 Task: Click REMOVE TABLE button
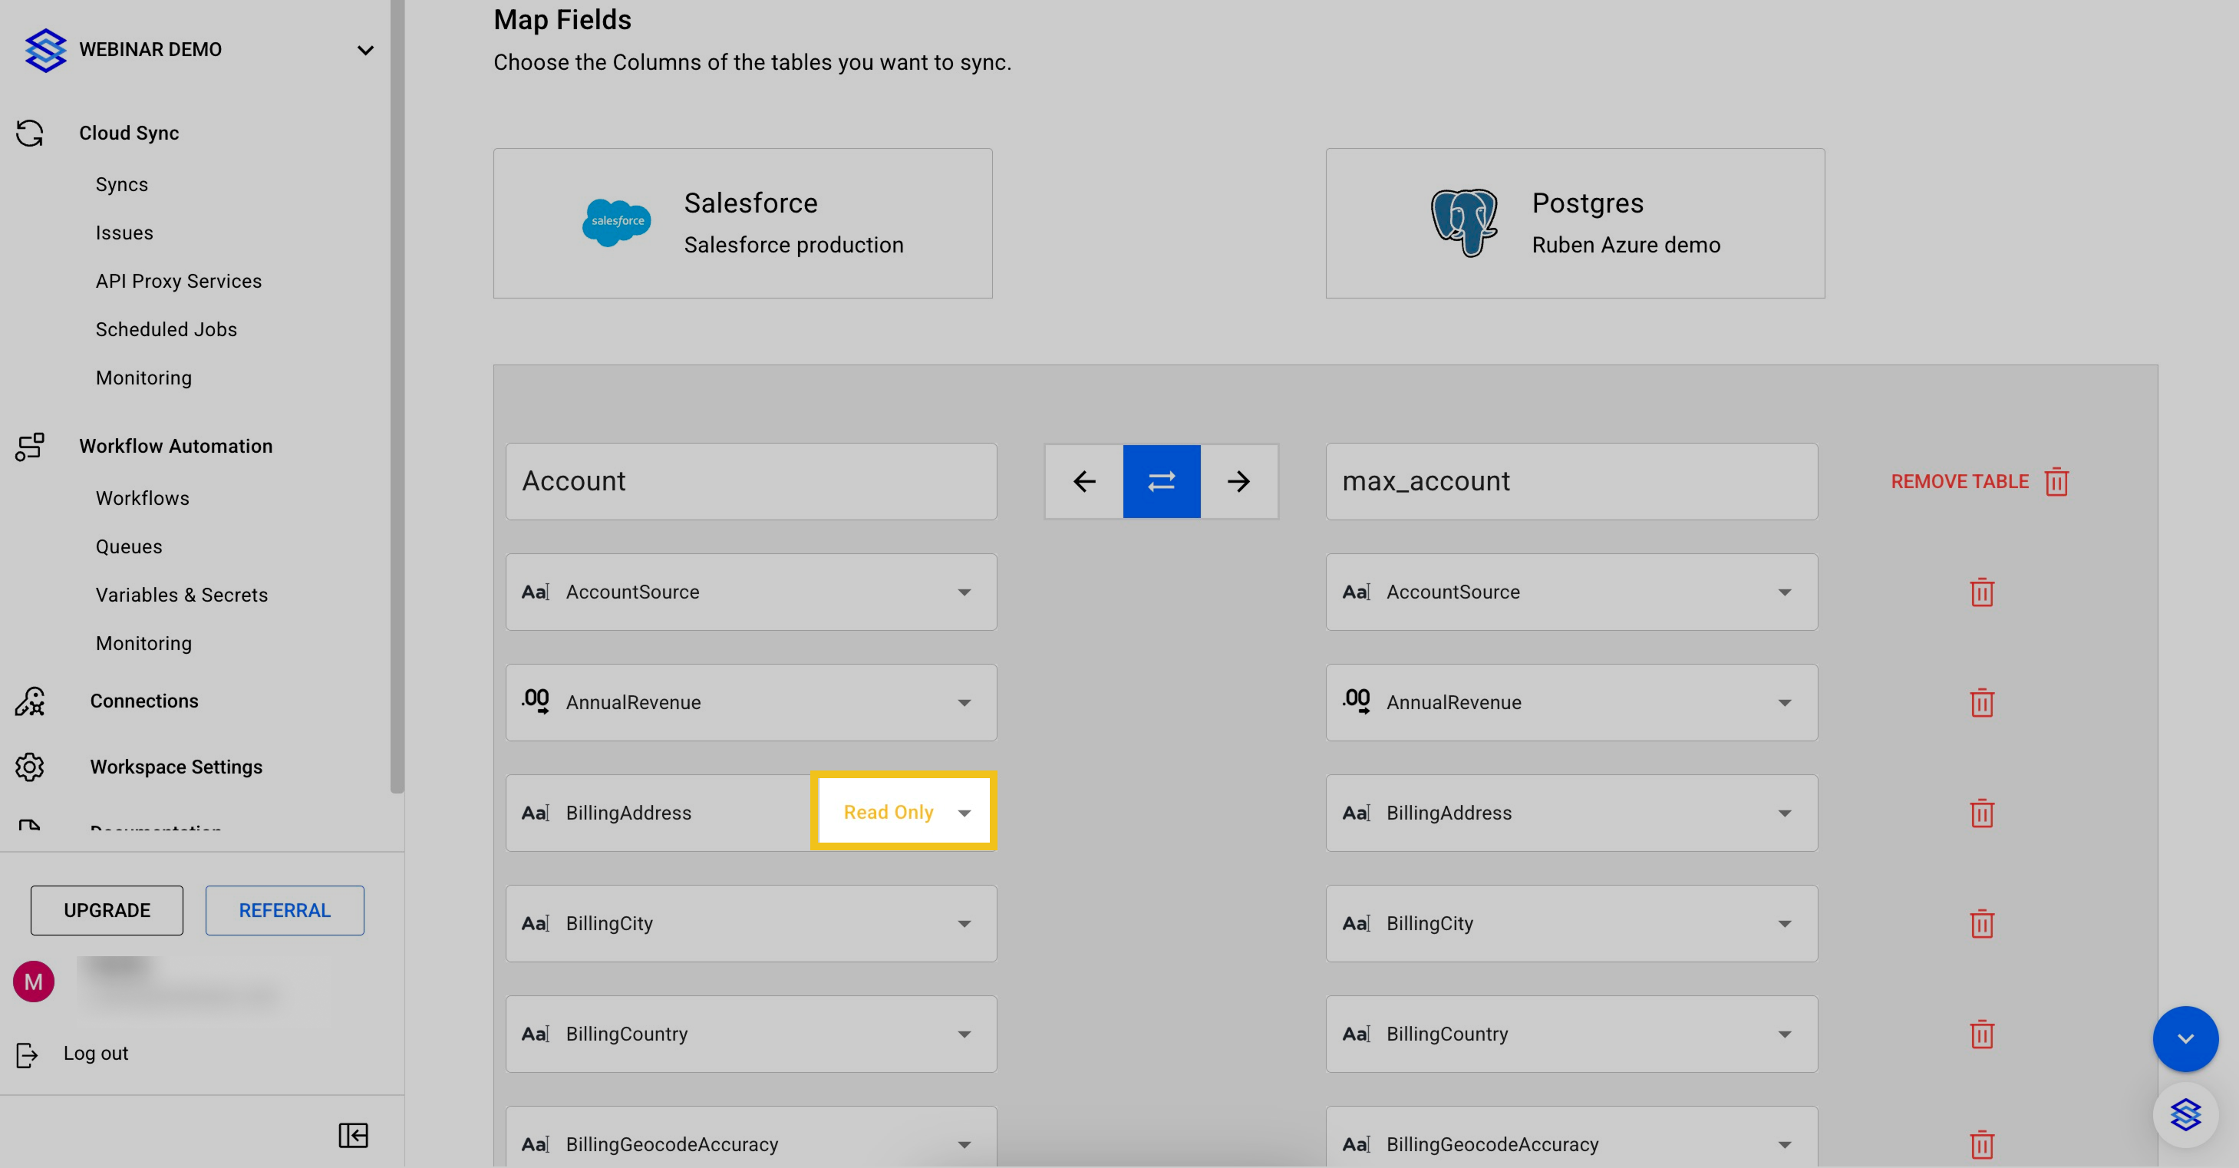coord(1979,481)
